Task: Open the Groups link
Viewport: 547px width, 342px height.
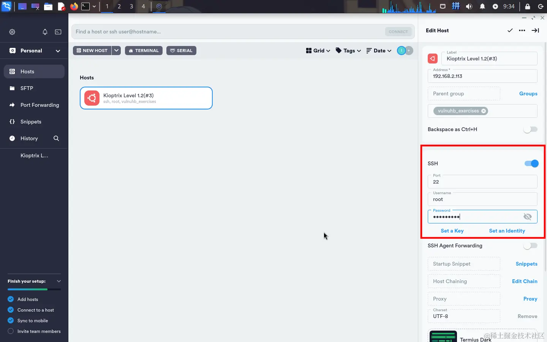Action: coord(528,93)
